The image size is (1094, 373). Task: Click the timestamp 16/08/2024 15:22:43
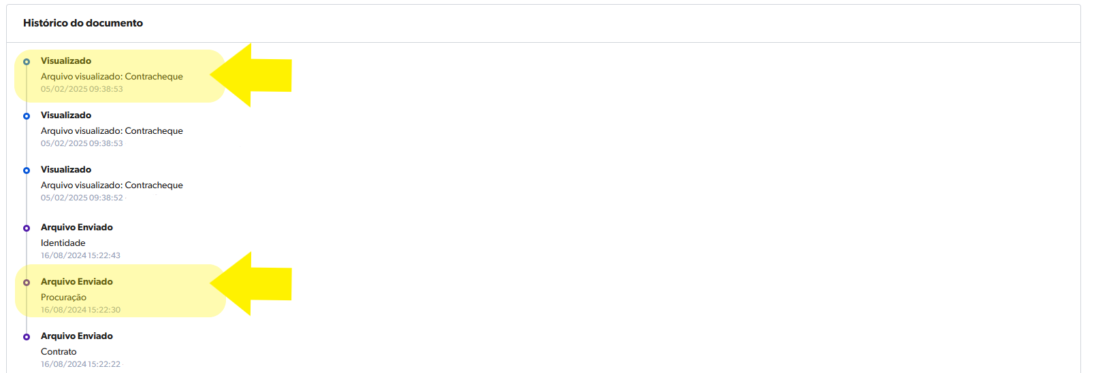click(80, 255)
